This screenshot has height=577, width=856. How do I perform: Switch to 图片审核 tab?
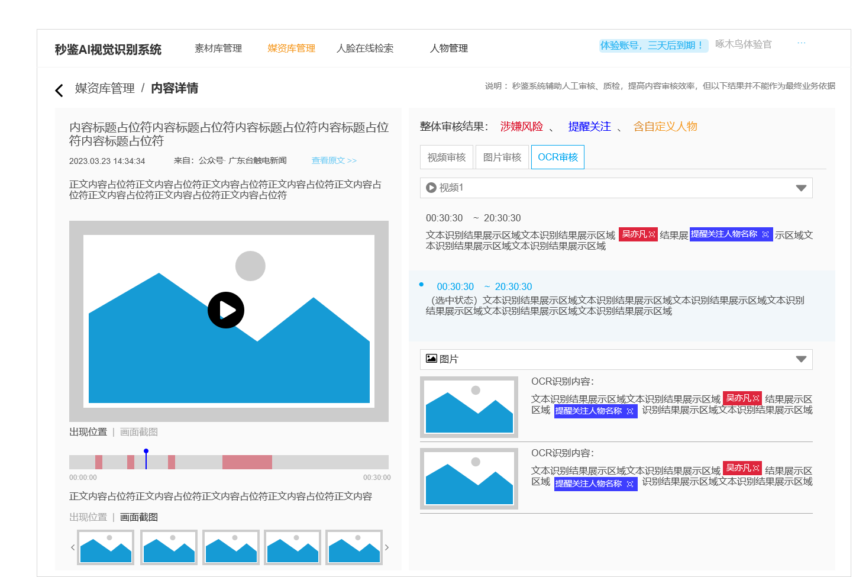point(502,157)
